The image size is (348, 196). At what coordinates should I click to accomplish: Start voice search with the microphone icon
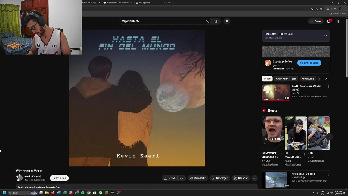[227, 21]
